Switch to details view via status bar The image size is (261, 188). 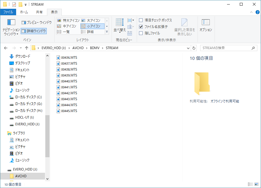click(250, 184)
